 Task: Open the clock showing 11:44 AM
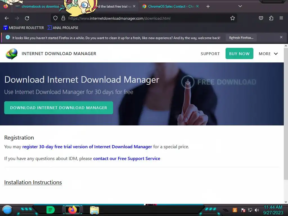(x=273, y=210)
